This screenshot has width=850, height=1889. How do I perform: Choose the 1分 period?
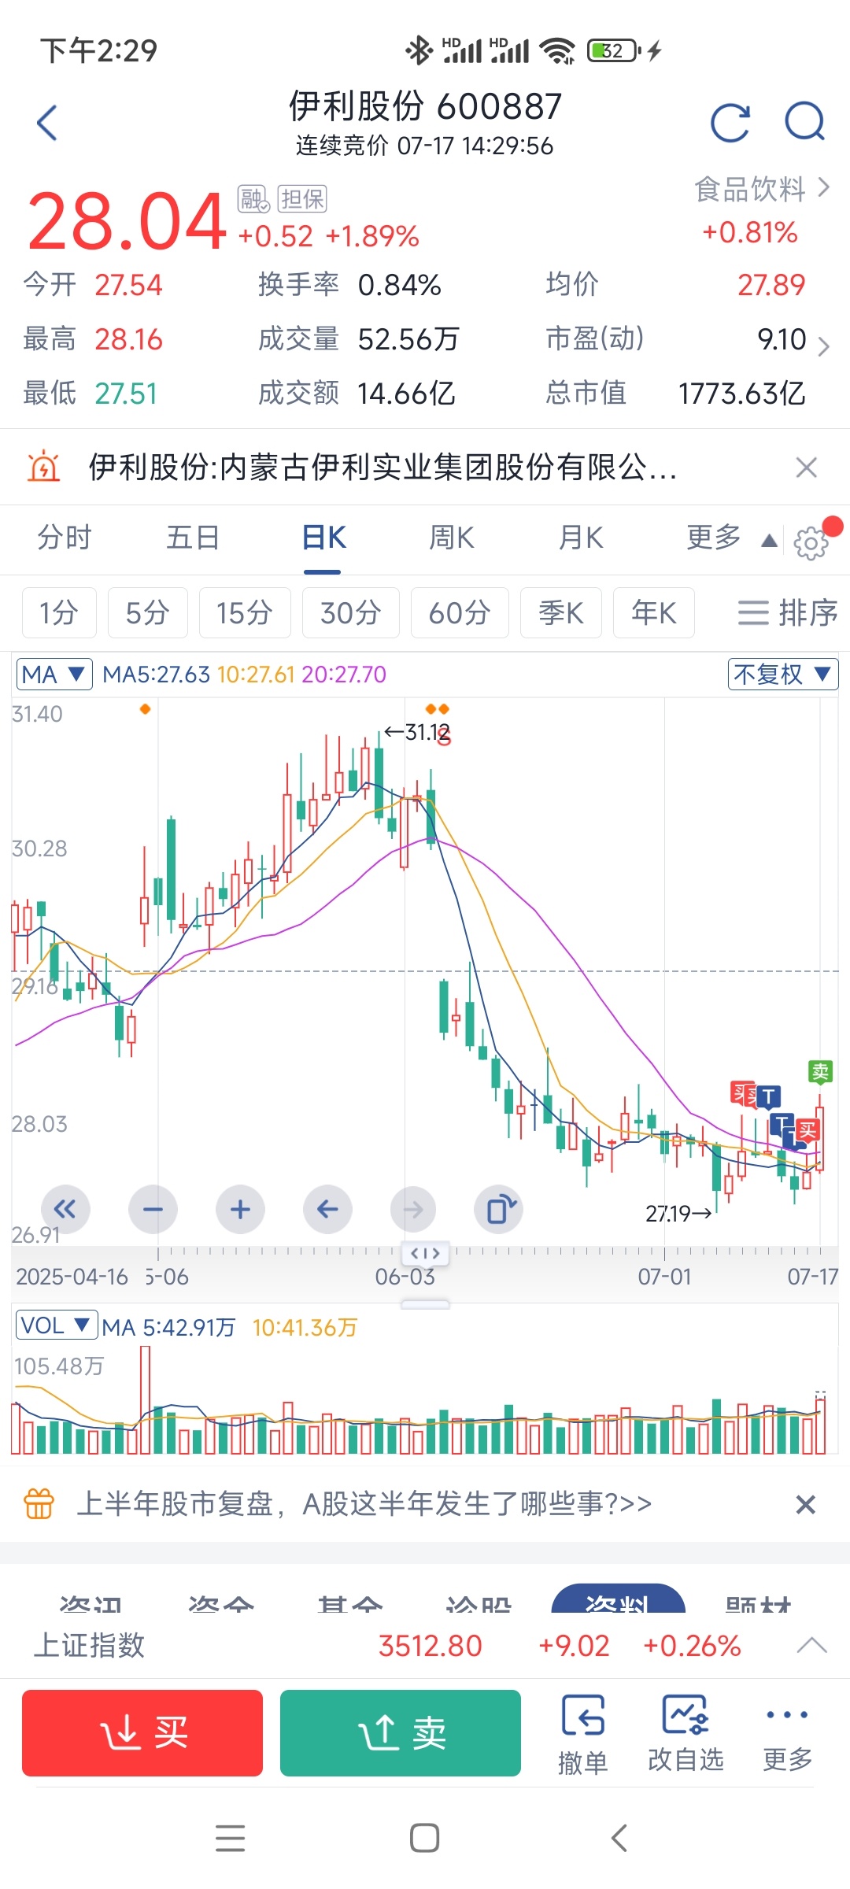tap(59, 612)
